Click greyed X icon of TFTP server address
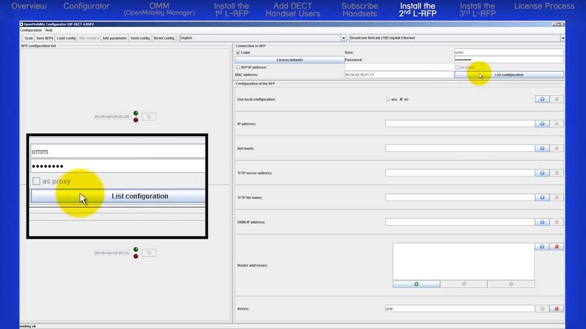Viewport: 586px width, 329px height. tap(557, 173)
